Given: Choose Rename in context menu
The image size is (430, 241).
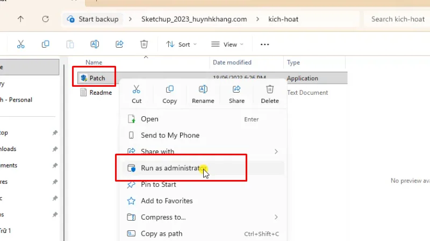Looking at the screenshot, I should click(203, 95).
